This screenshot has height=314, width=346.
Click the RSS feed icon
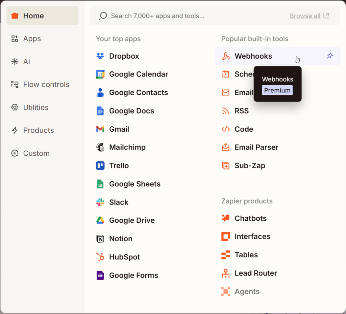pos(225,111)
